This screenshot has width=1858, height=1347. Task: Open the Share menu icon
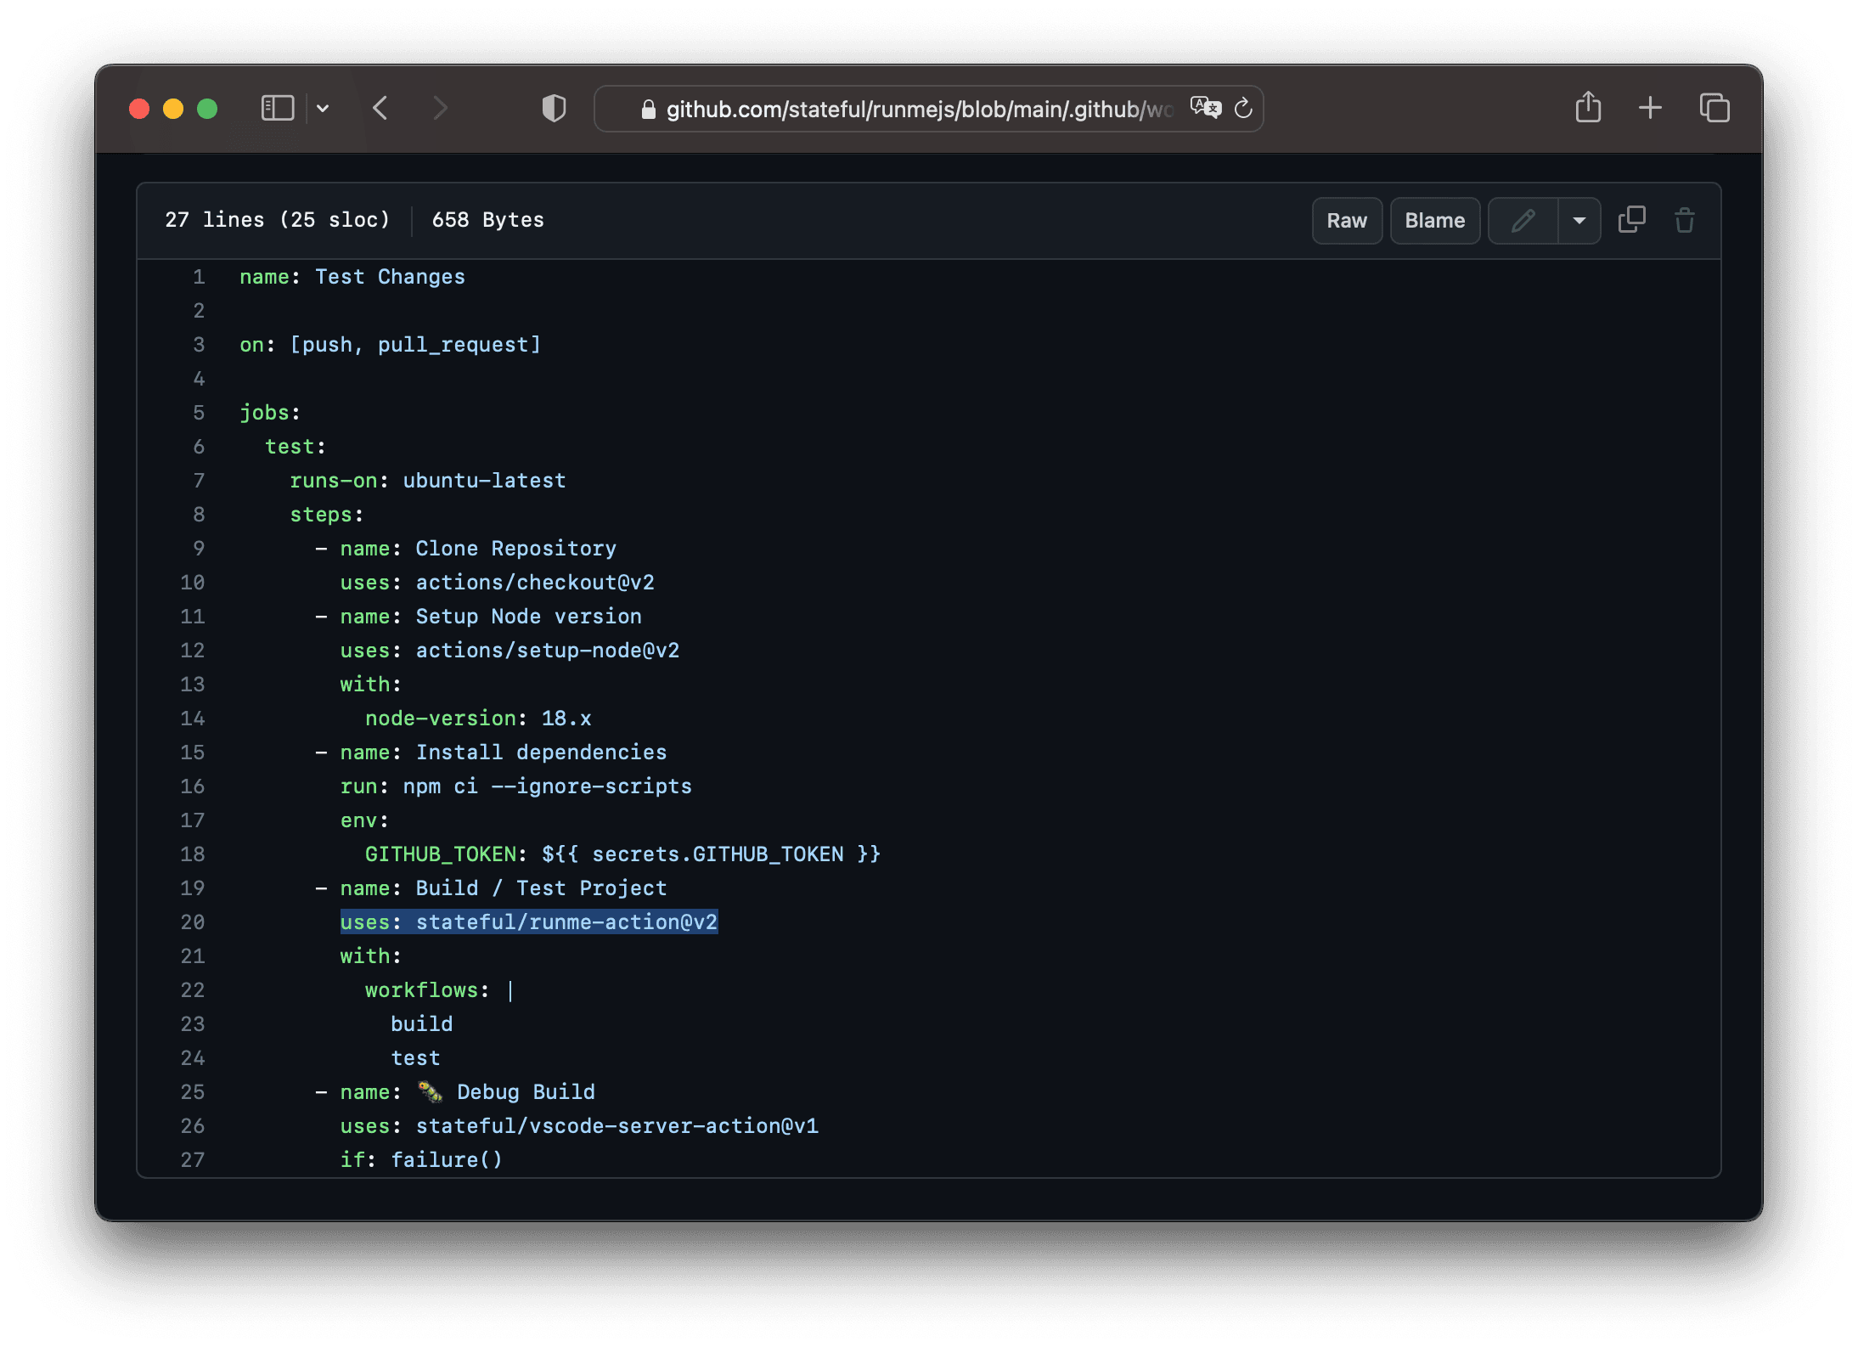point(1588,108)
